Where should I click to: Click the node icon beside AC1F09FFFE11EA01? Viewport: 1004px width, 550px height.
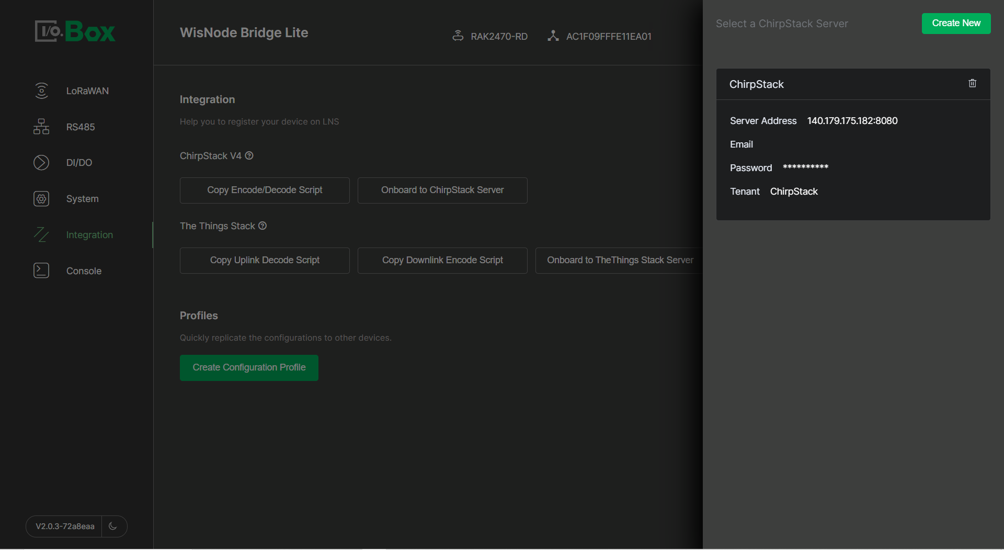[553, 36]
